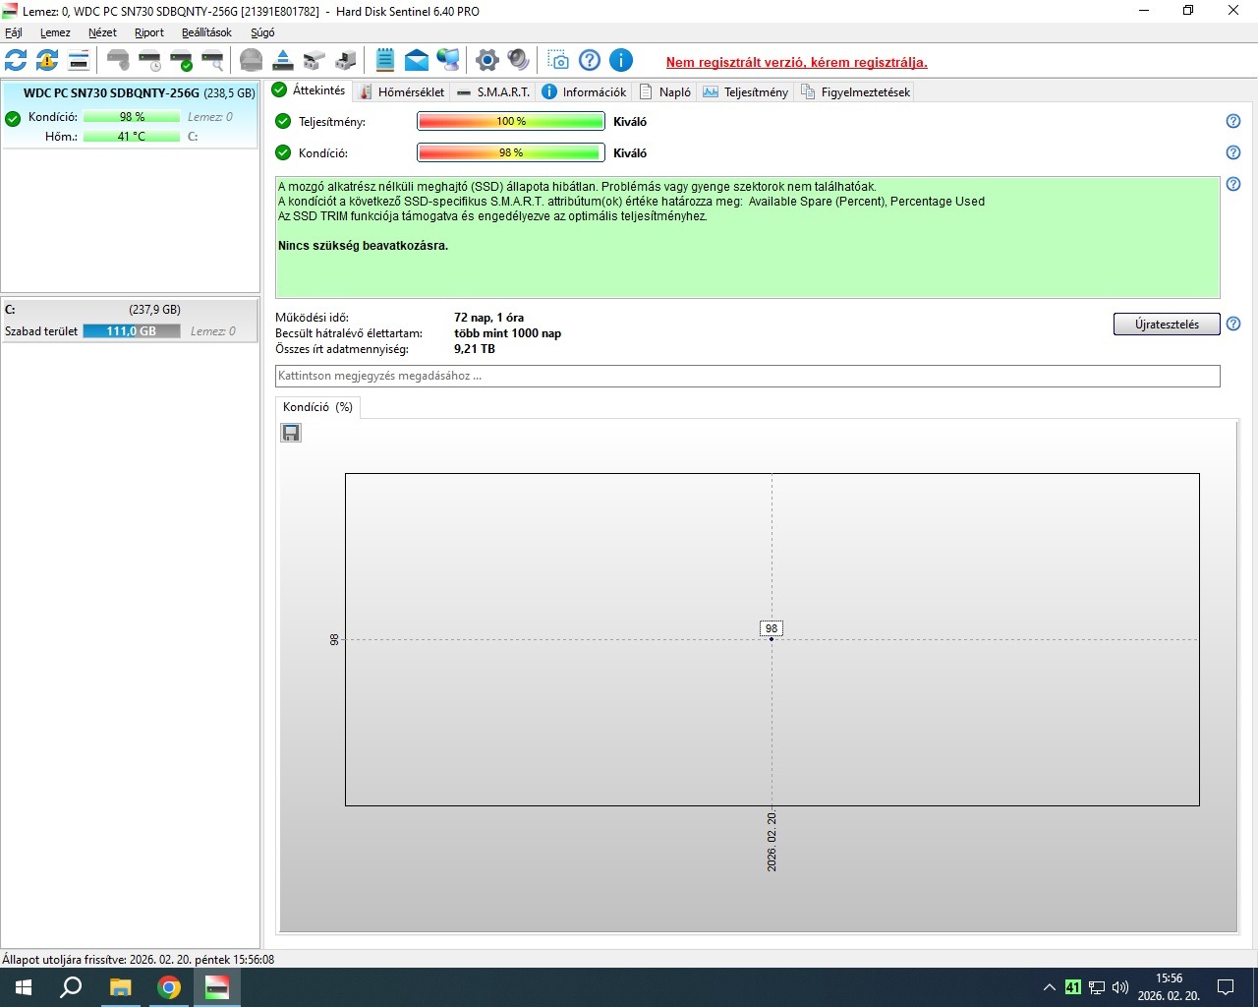The width and height of the screenshot is (1258, 1007).
Task: Show hidden tray icons chevron
Action: pos(1049,987)
